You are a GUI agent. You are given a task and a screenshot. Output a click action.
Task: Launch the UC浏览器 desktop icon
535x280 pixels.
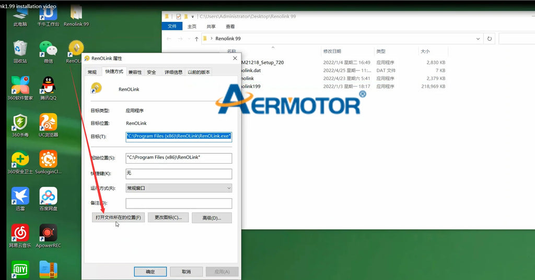(x=48, y=125)
